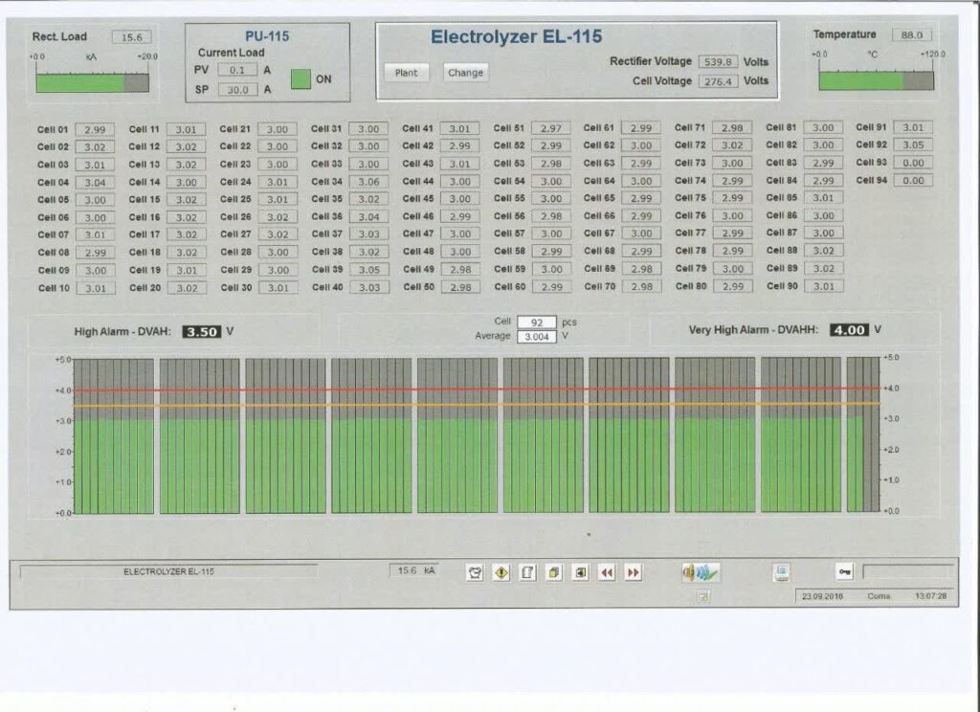Click the small note icon below toolbar
The image size is (980, 712).
(x=703, y=596)
